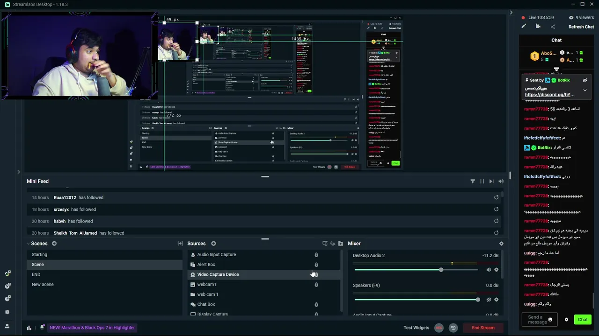Toggle lock on Chat Box source
Viewport: 599px width, 336px height.
click(x=316, y=304)
